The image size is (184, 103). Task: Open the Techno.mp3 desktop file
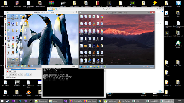coord(6,93)
